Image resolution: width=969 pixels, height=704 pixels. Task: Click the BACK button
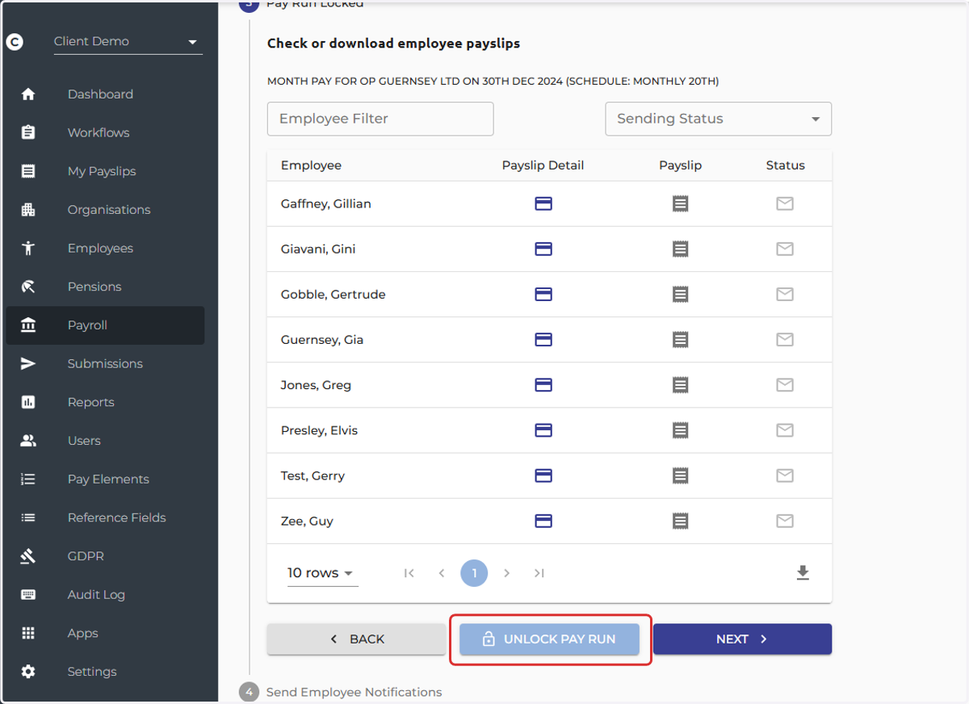356,639
